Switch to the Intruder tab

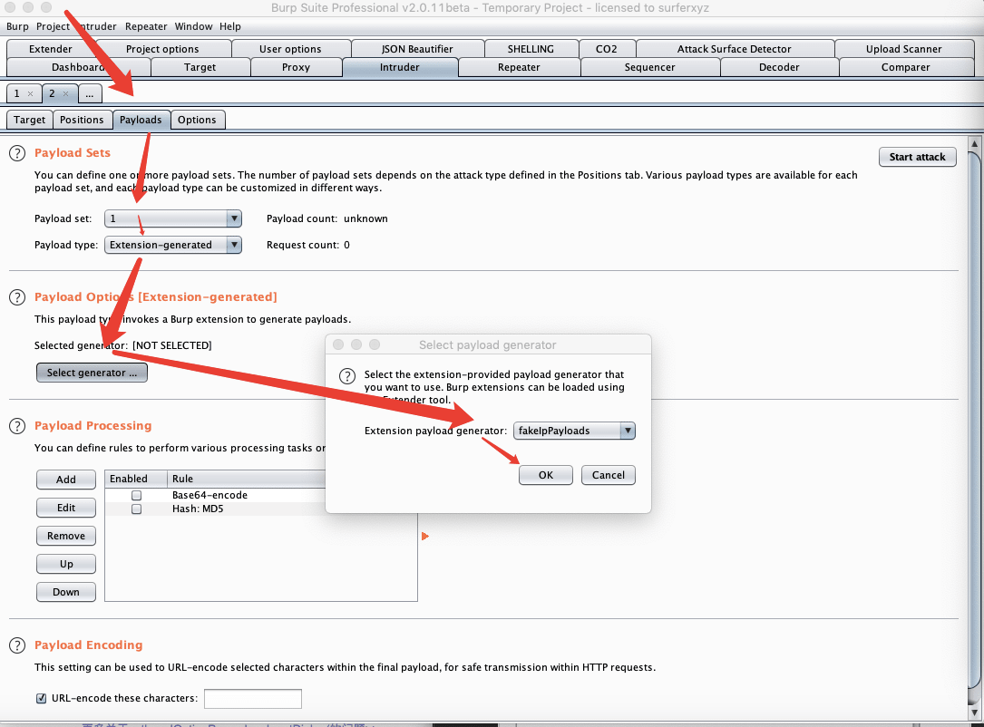(x=400, y=67)
